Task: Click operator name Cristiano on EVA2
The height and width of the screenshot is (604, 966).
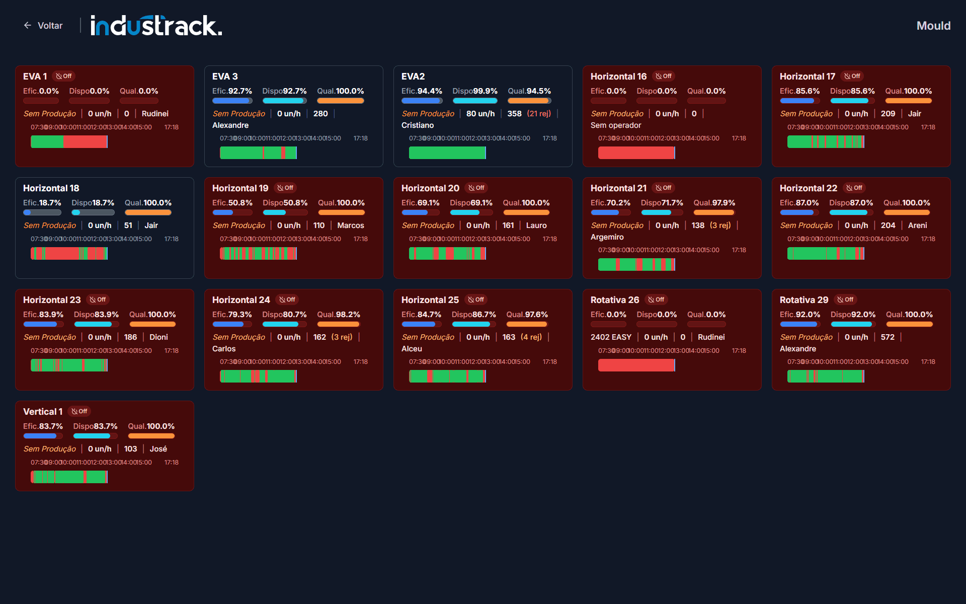Action: click(418, 125)
